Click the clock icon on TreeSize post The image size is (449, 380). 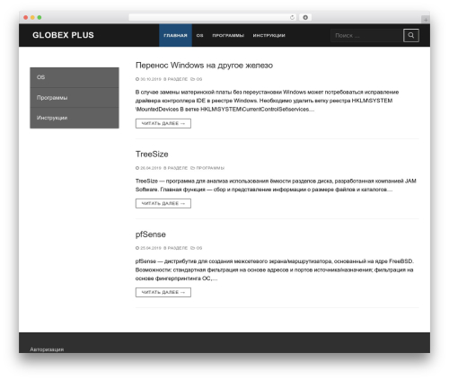(137, 168)
